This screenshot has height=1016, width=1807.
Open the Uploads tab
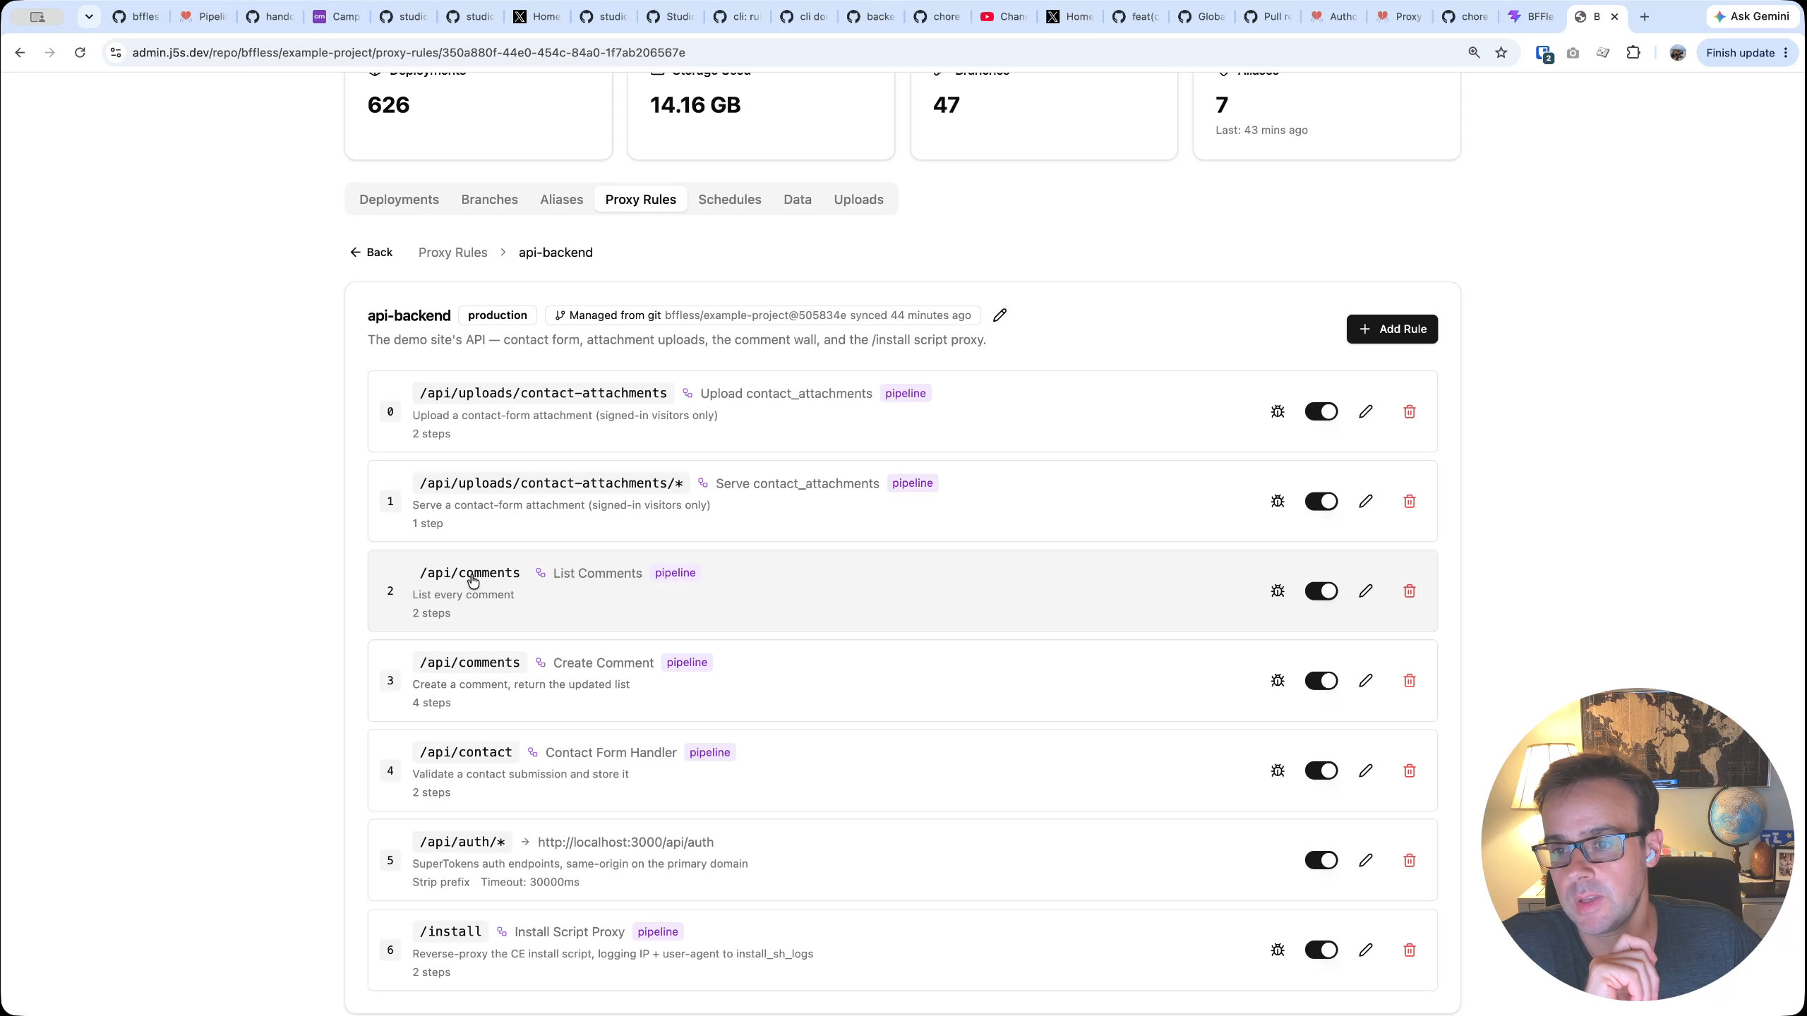858,200
